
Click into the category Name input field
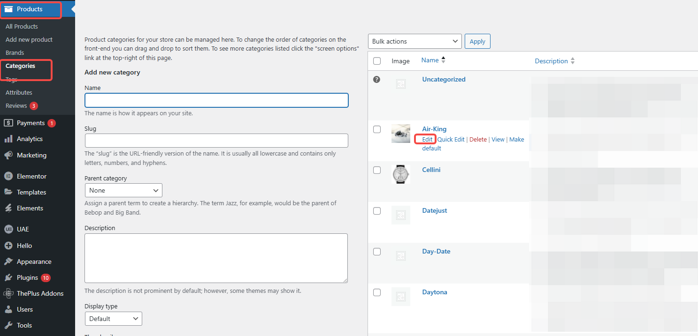216,100
